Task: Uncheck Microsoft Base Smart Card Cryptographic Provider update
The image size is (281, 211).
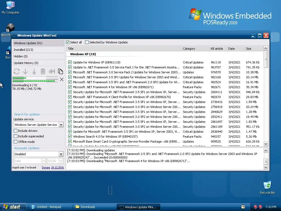Action: (70, 141)
